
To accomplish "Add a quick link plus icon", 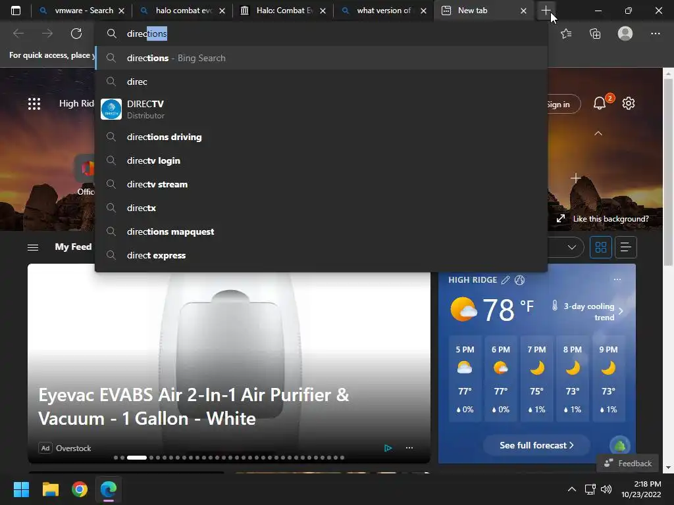I will point(575,178).
